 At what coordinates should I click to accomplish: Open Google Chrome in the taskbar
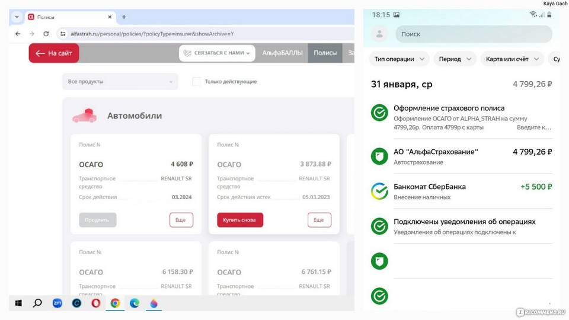(x=115, y=303)
